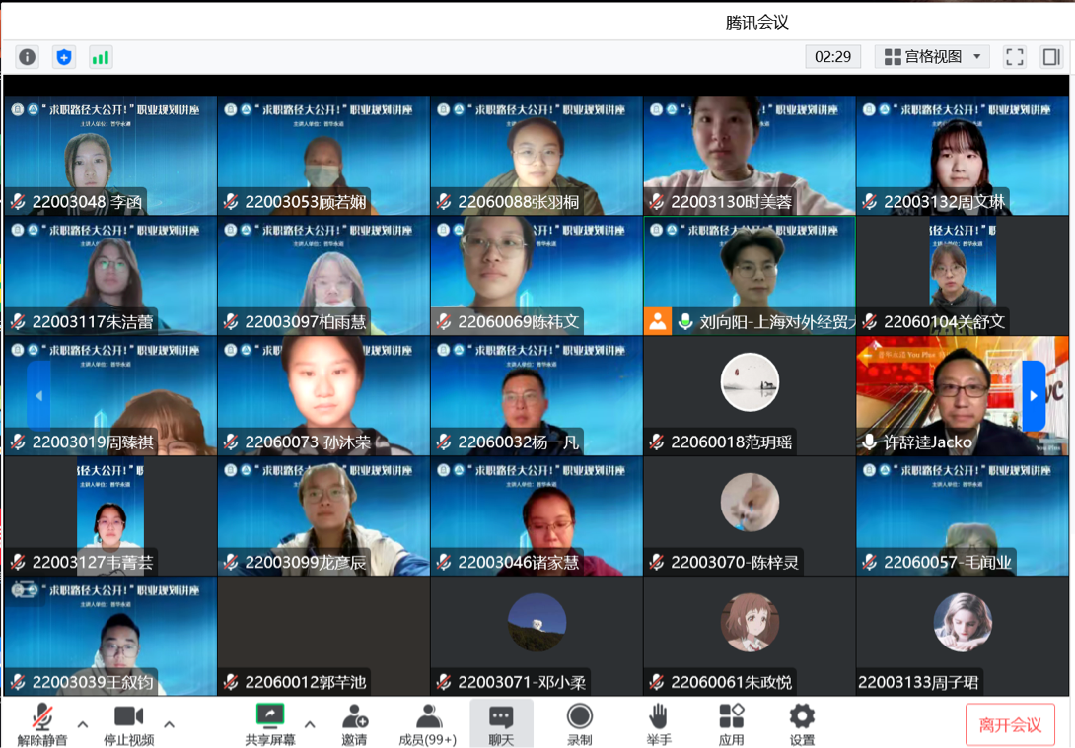Click the 离开会议 leave meeting button

coord(1010,725)
